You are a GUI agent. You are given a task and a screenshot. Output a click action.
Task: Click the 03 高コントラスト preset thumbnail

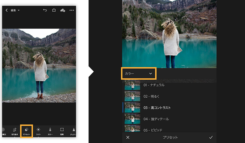(x=132, y=108)
